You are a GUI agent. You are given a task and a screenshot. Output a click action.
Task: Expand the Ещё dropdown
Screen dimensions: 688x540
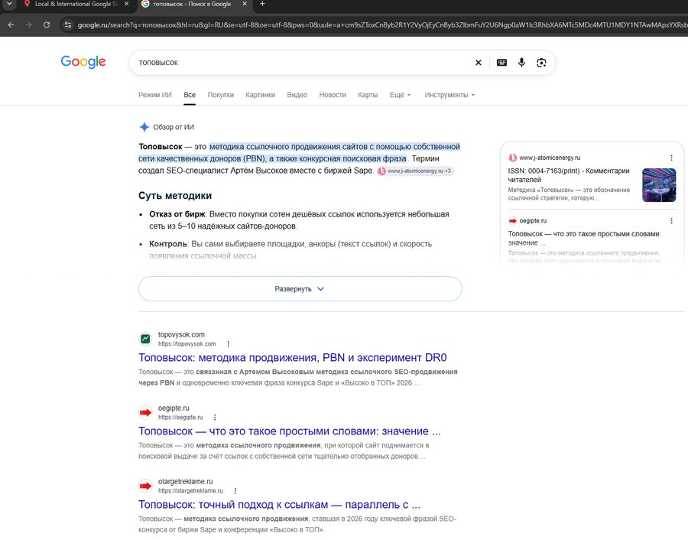click(x=400, y=95)
